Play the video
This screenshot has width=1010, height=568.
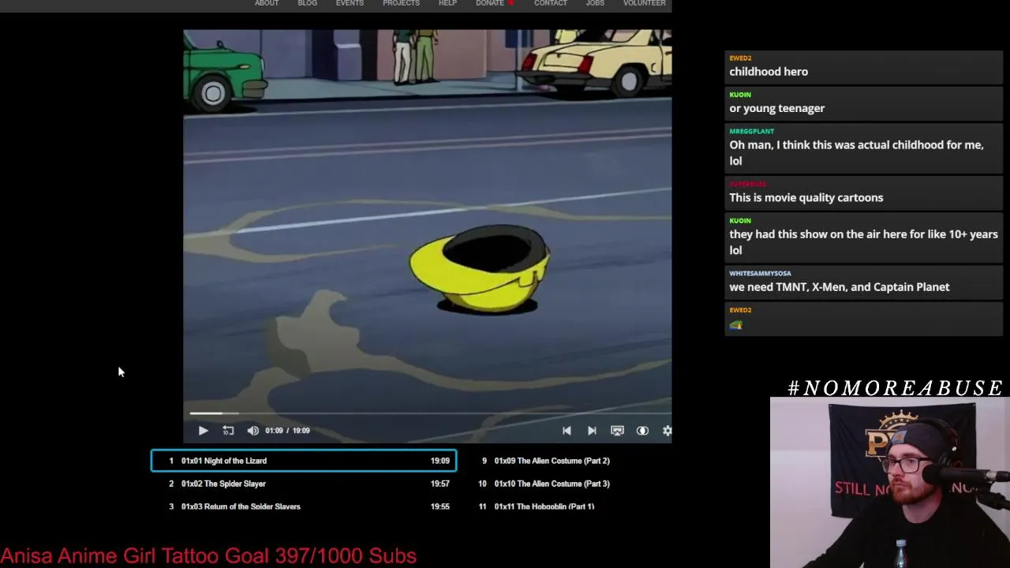click(x=203, y=431)
